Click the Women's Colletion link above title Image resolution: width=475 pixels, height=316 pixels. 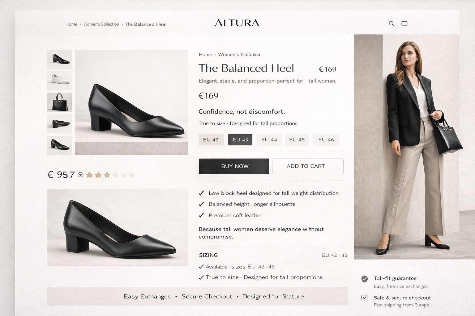tap(239, 55)
